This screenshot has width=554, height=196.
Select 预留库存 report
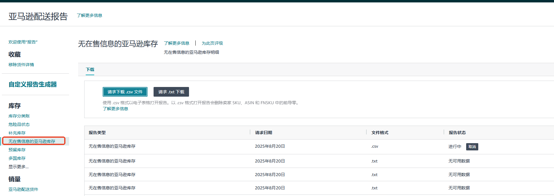click(17, 150)
